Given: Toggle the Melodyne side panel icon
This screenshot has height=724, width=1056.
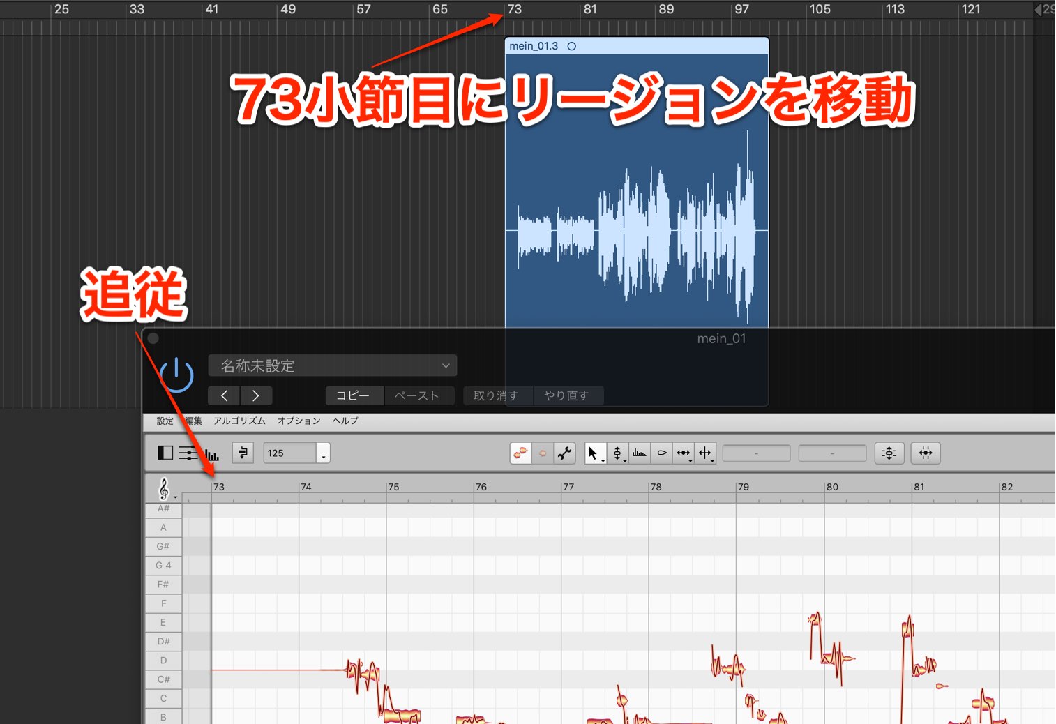Looking at the screenshot, I should click(x=165, y=453).
